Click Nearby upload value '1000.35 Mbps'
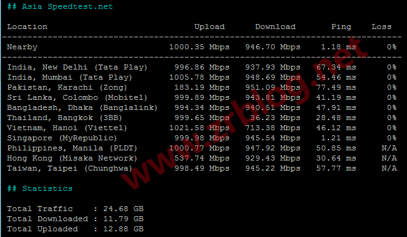 pyautogui.click(x=199, y=47)
